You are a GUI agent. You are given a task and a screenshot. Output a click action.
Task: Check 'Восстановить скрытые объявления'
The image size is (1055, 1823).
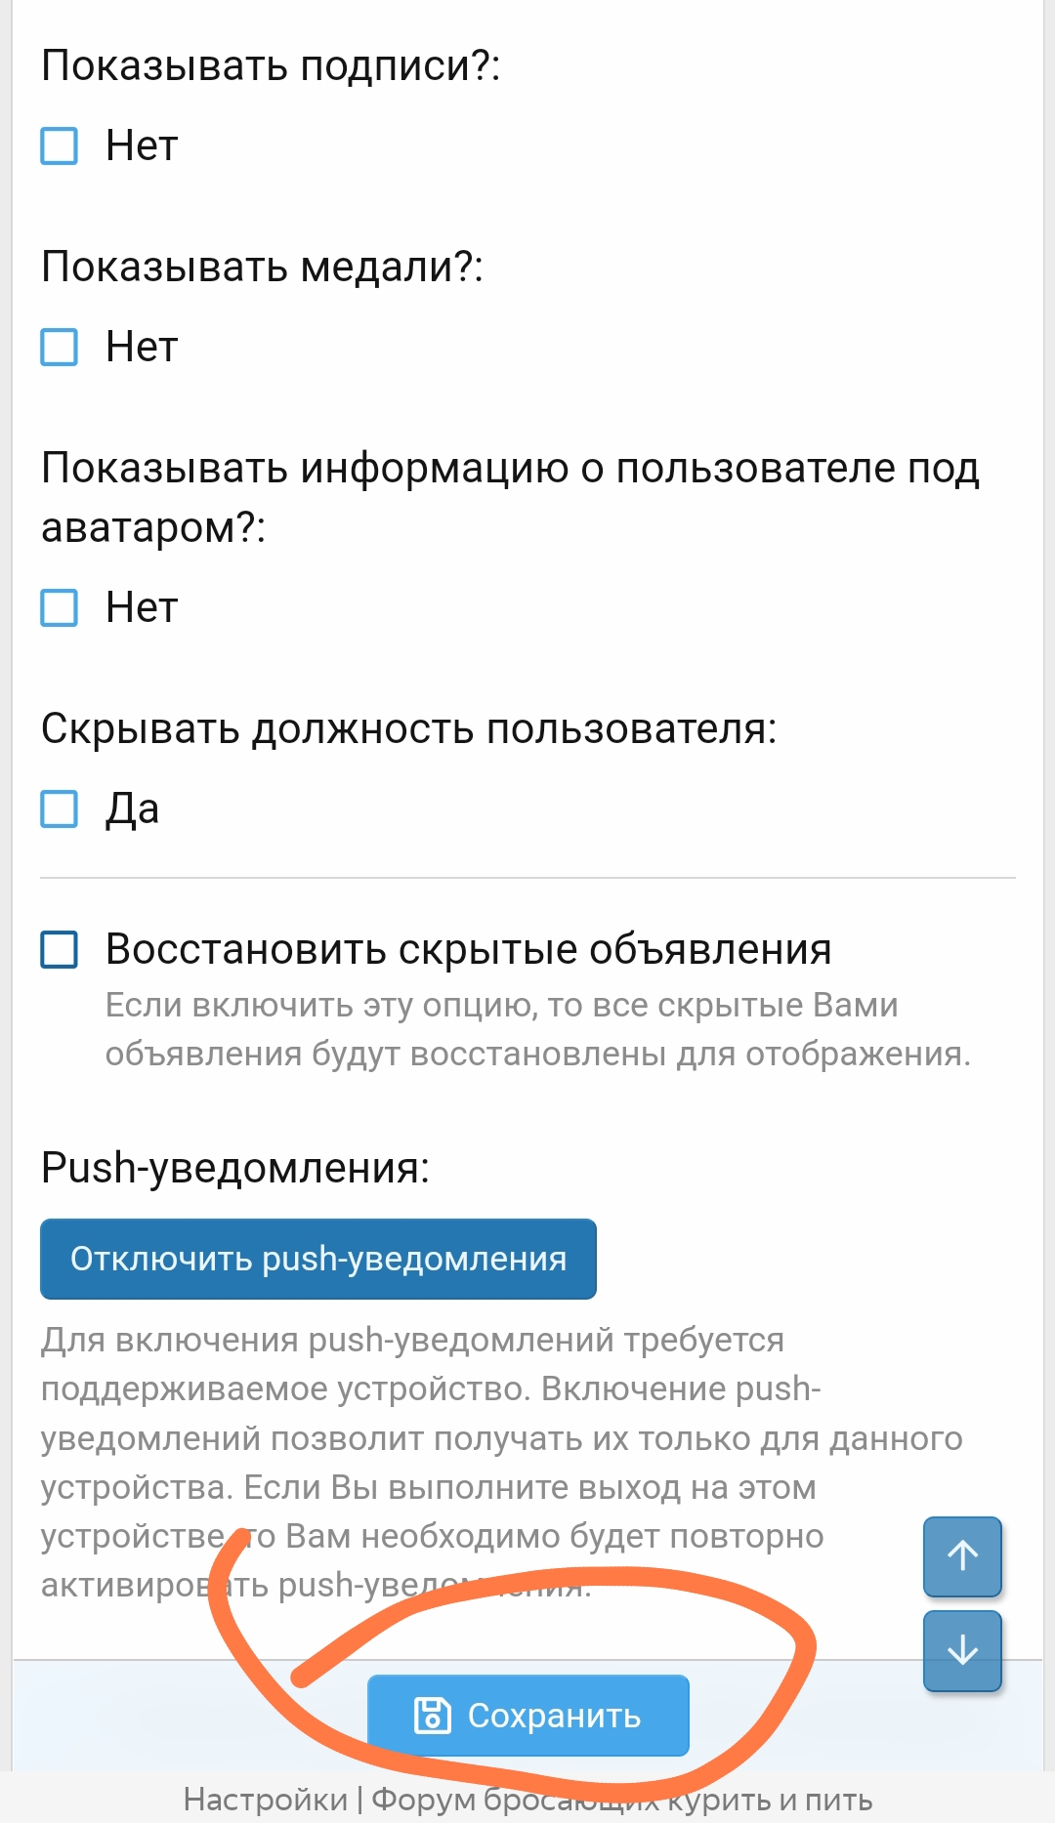click(x=58, y=948)
